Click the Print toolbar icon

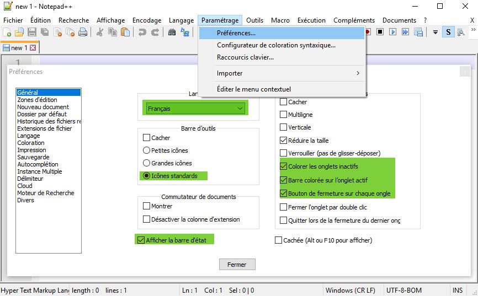click(x=83, y=32)
